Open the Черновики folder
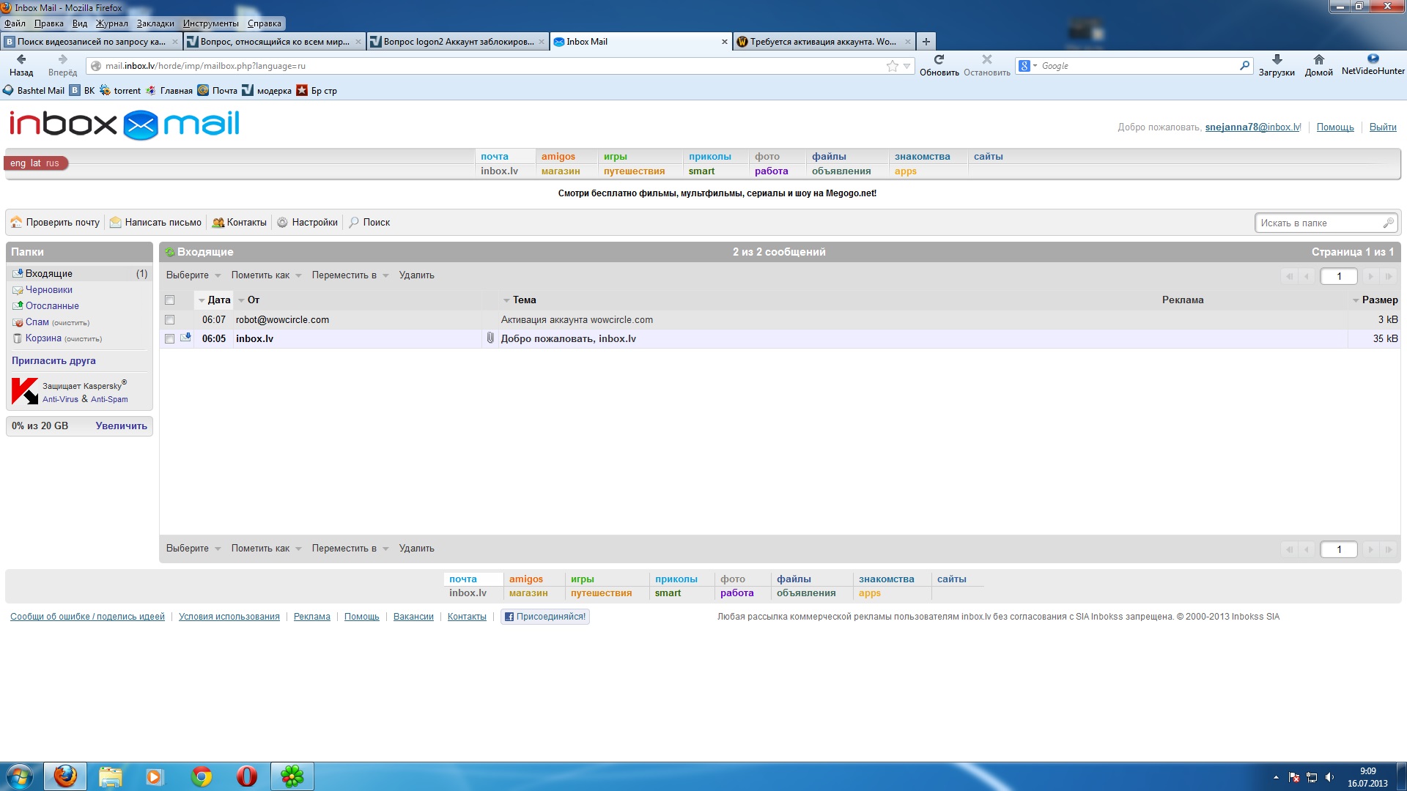Screen dimensions: 1407x791 click(48, 290)
